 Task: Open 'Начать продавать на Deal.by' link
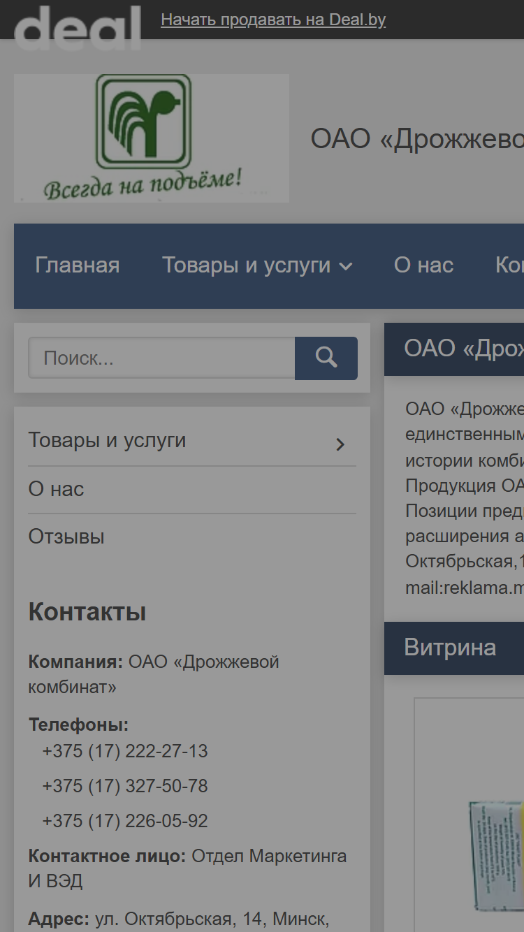click(x=273, y=20)
